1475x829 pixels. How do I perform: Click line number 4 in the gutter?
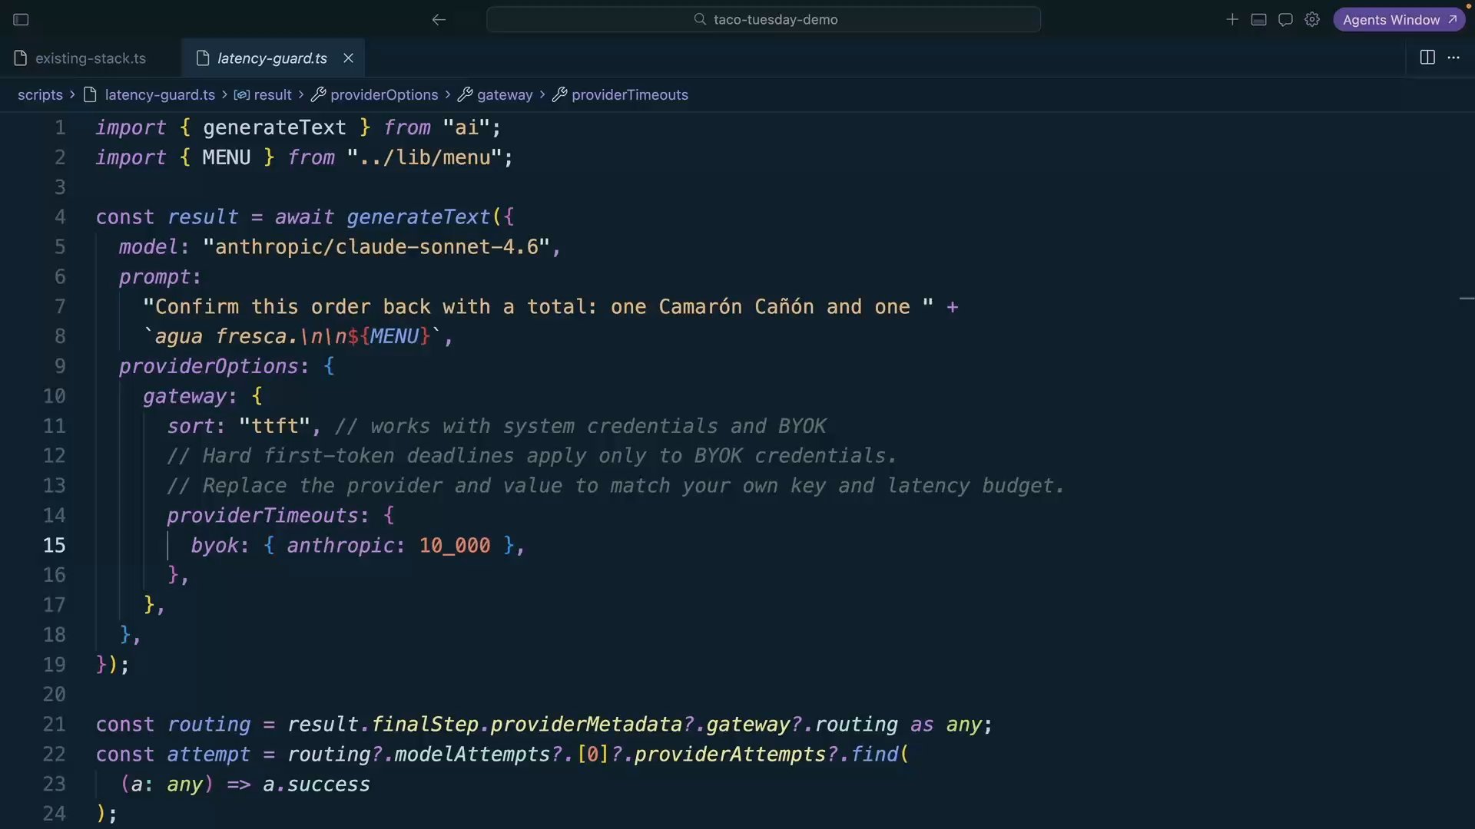pos(60,217)
